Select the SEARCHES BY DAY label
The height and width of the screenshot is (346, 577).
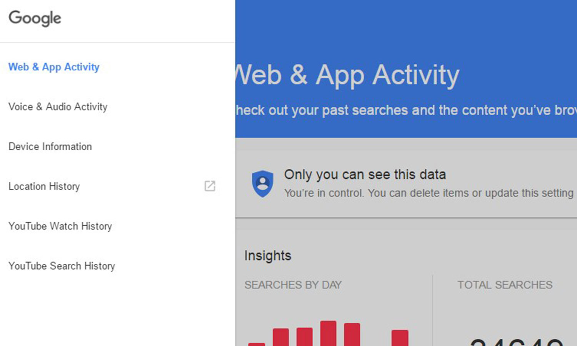(293, 285)
